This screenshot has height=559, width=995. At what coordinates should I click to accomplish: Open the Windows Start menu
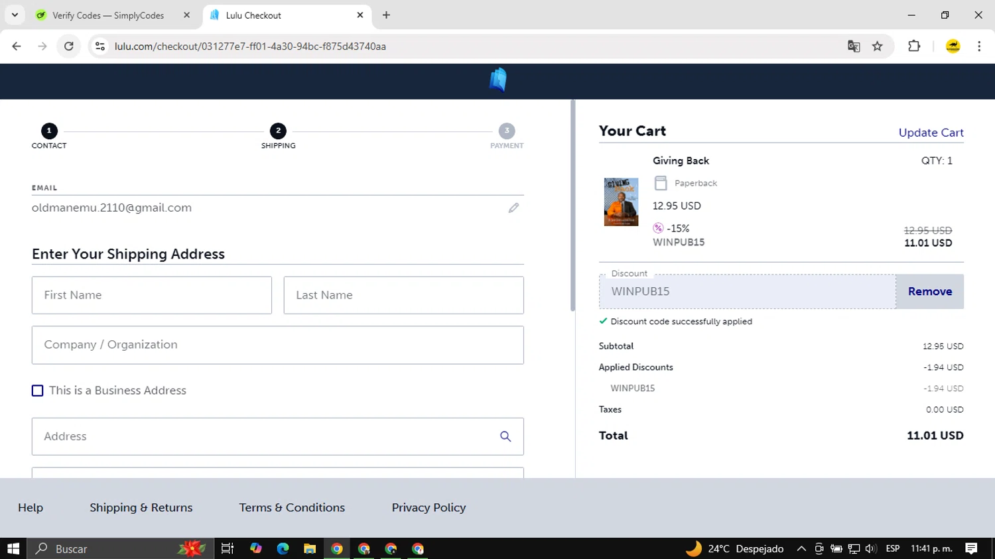pyautogui.click(x=13, y=549)
